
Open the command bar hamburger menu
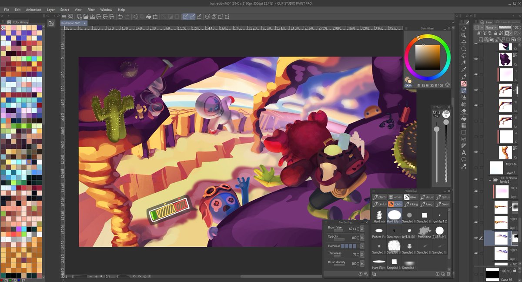(64, 17)
